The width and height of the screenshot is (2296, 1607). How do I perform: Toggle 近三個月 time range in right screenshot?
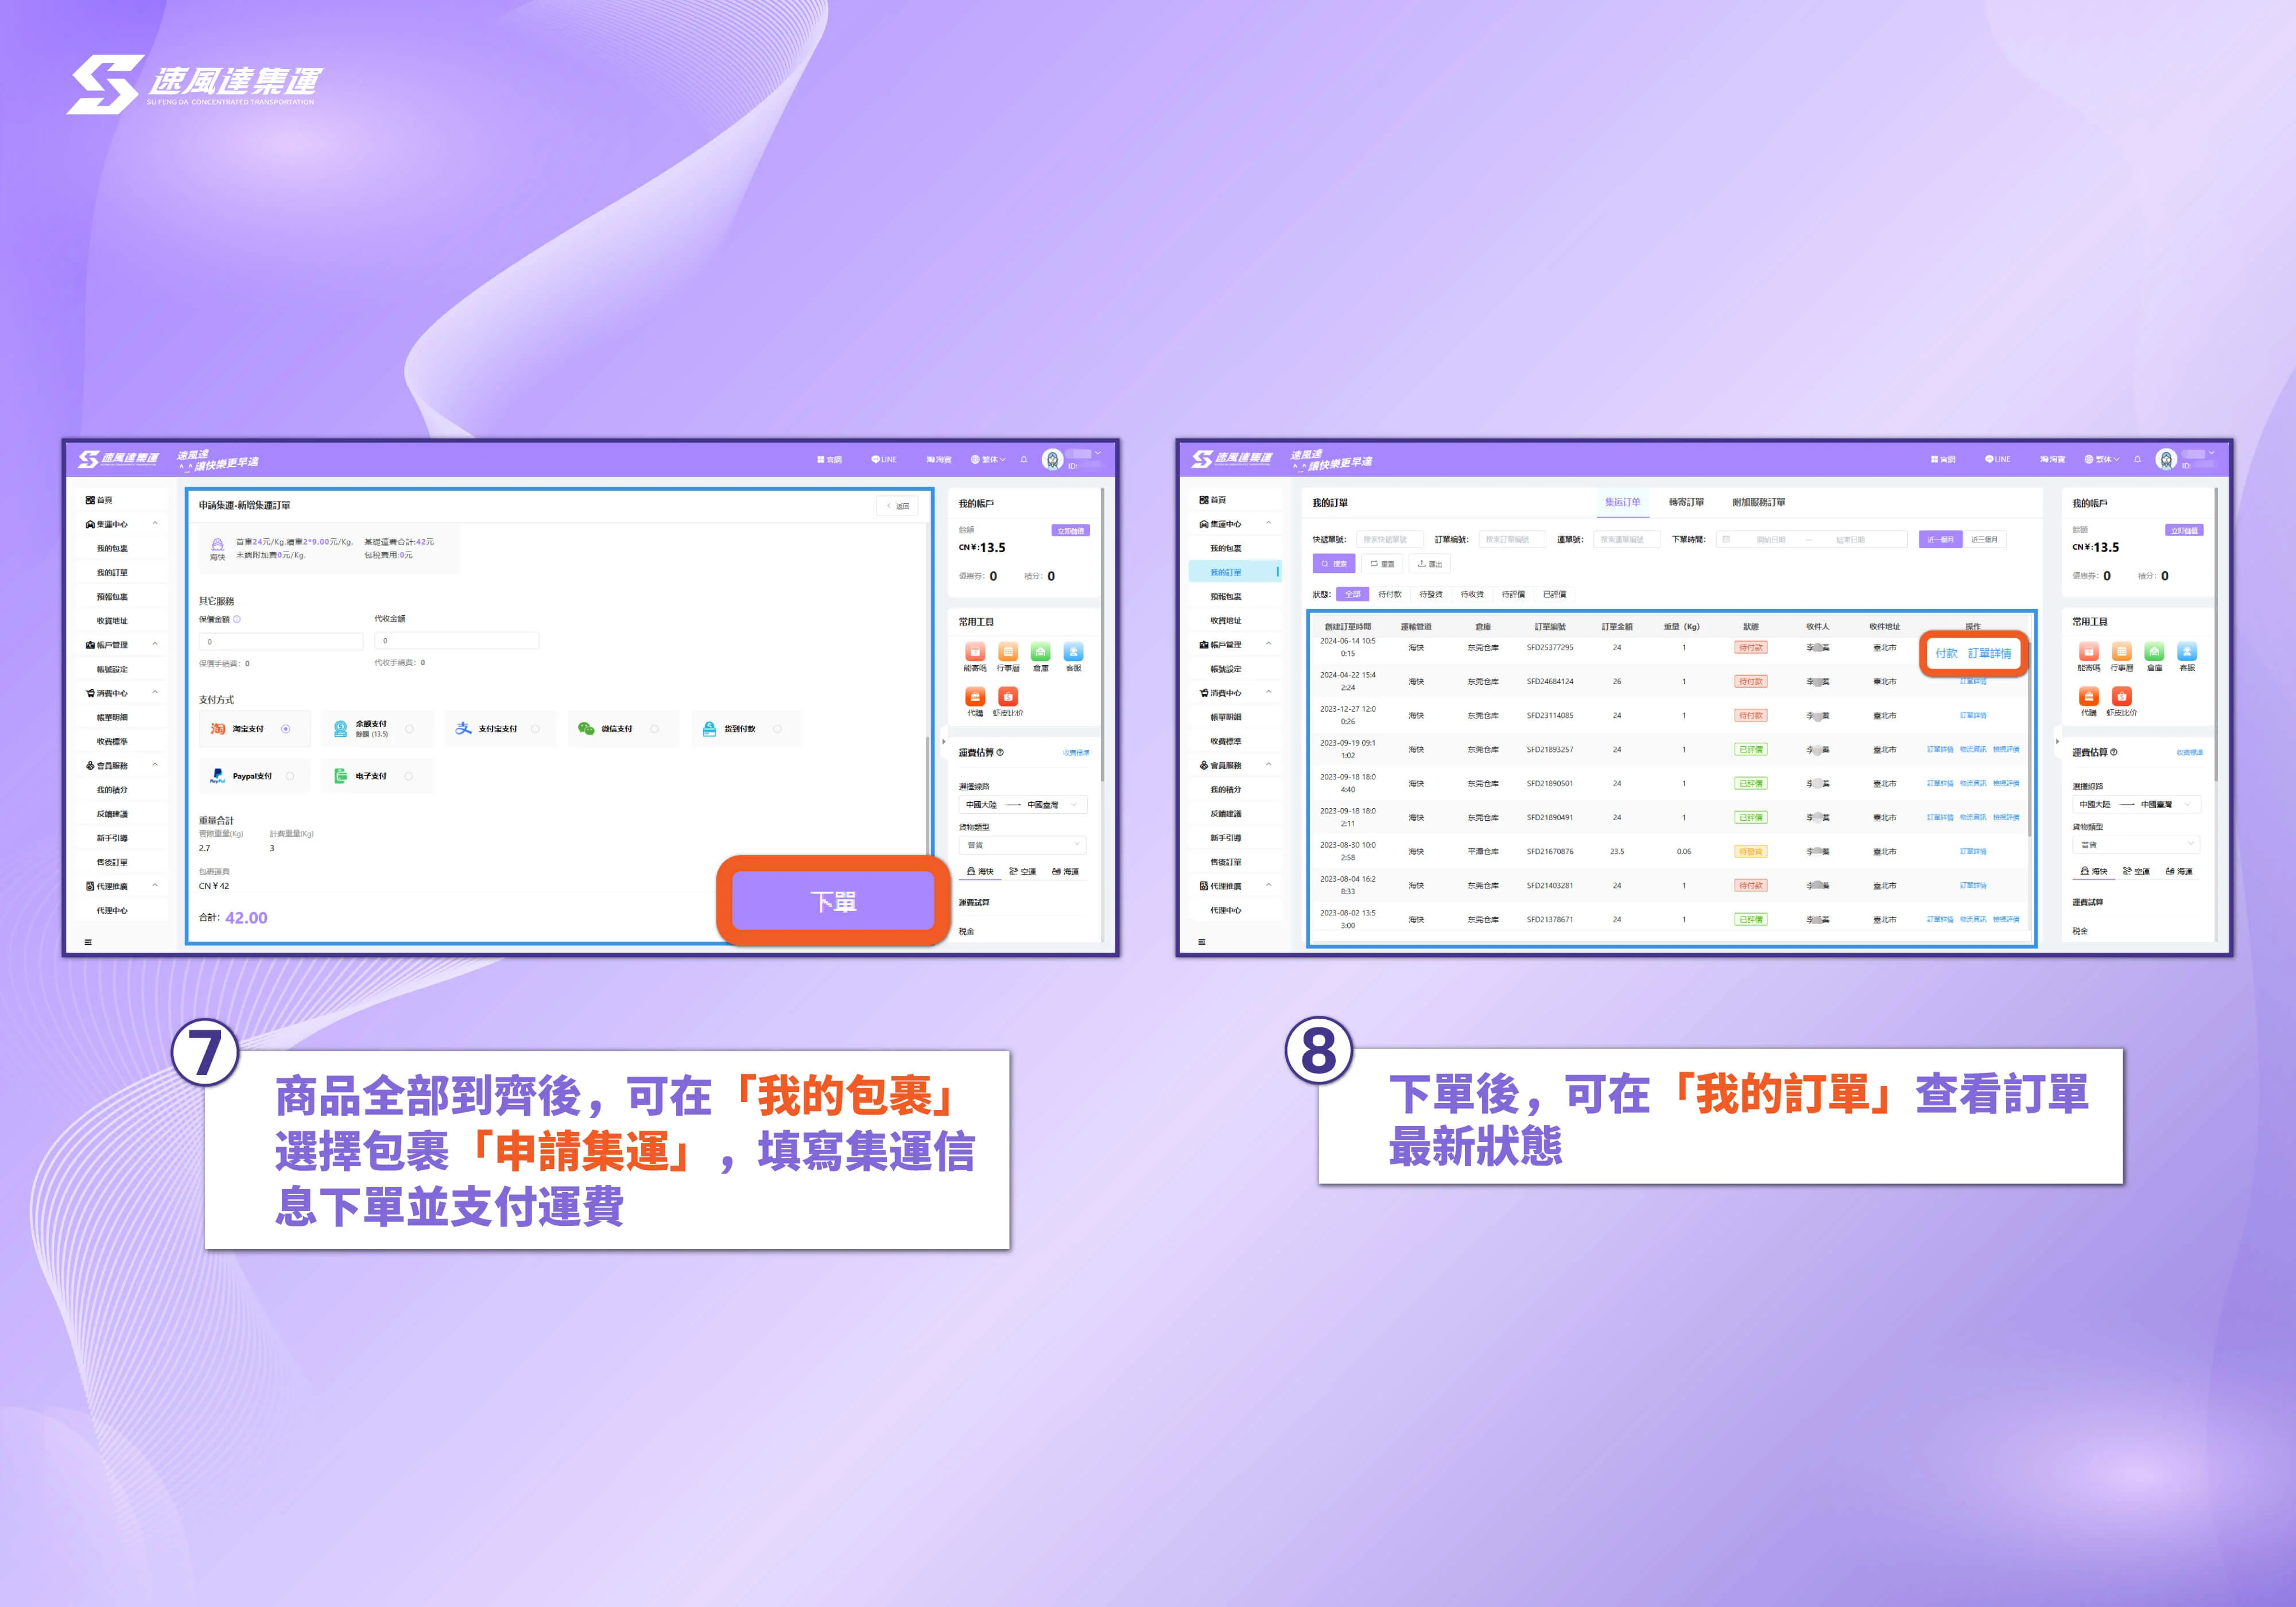[x=1984, y=540]
